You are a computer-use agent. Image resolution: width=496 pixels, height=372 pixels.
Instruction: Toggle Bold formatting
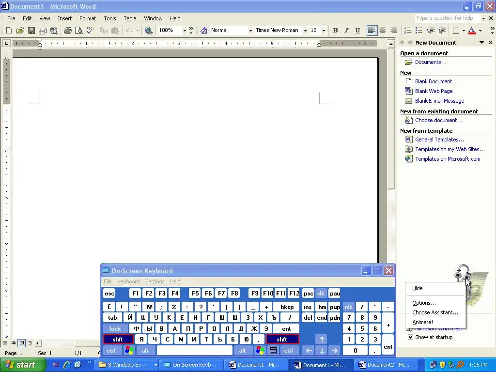coord(335,31)
